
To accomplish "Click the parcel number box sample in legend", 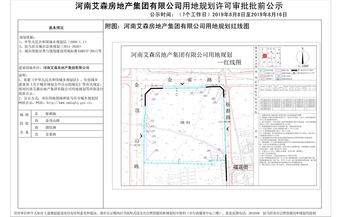I will point(263,79).
